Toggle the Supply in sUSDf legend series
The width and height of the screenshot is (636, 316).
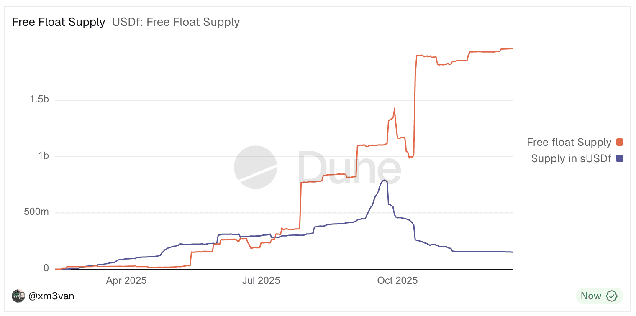[x=571, y=158]
